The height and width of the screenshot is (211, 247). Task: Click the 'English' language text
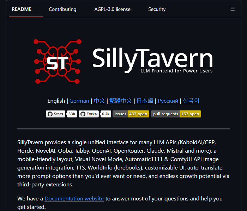[56, 101]
